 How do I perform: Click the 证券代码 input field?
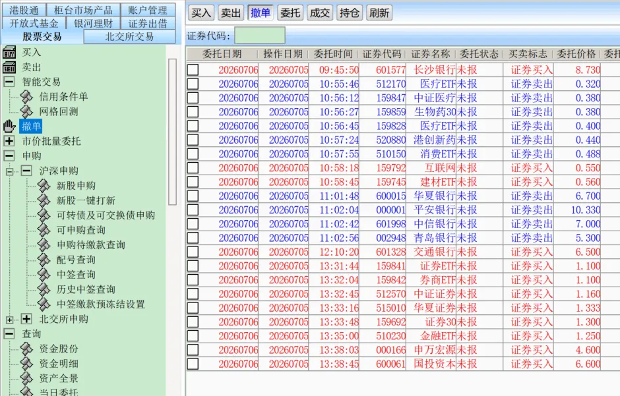pos(260,36)
